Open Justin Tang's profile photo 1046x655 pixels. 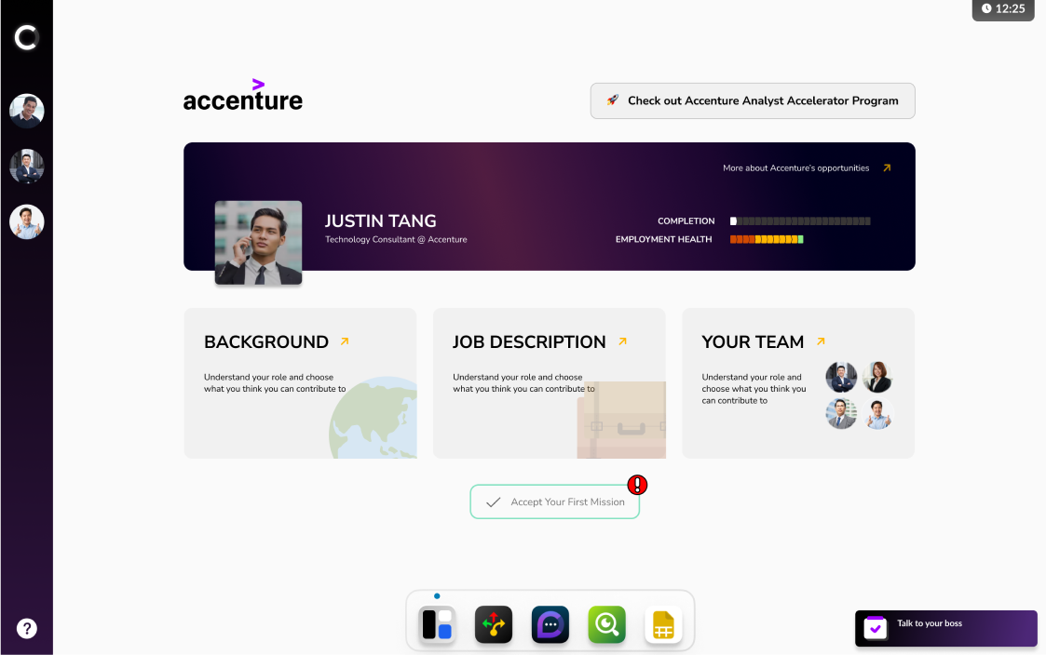(x=258, y=243)
